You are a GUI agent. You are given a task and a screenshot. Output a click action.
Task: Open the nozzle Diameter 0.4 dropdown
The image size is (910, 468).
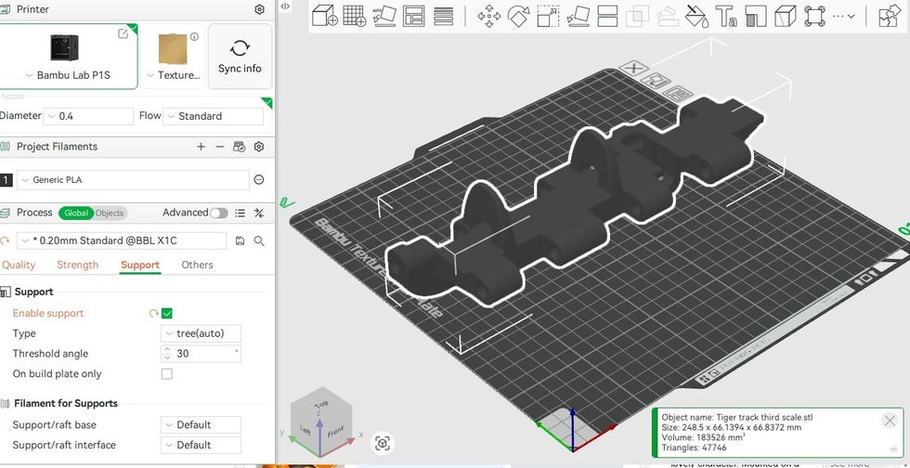[88, 116]
